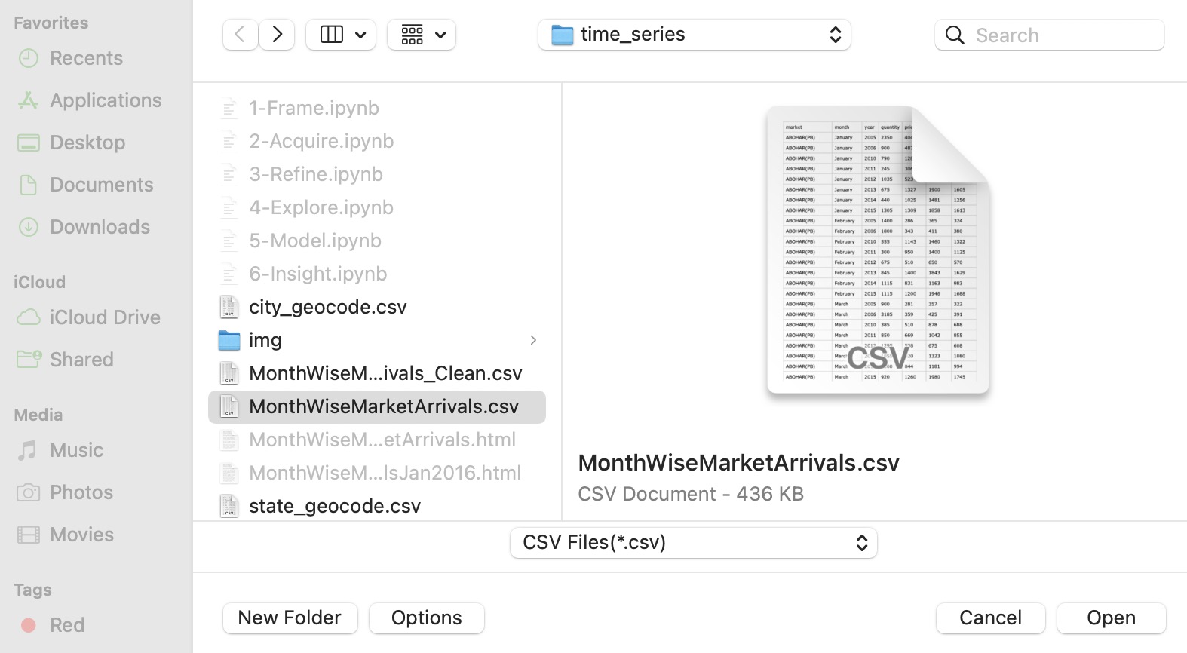Click the preview title MonthWiseMarketArrivals.csv

[x=738, y=462]
